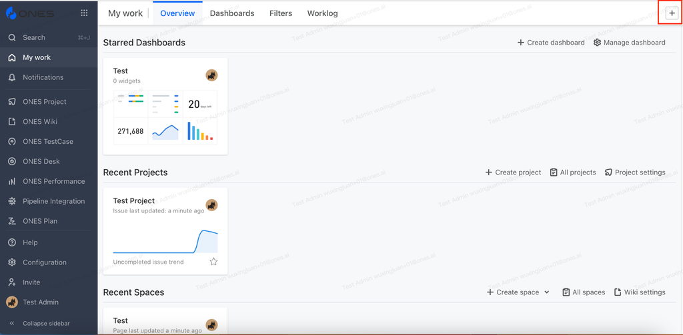This screenshot has height=335, width=683.
Task: Click the bell Notifications icon
Action: coord(12,77)
